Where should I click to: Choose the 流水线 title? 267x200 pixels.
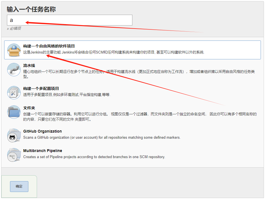[x=29, y=65]
